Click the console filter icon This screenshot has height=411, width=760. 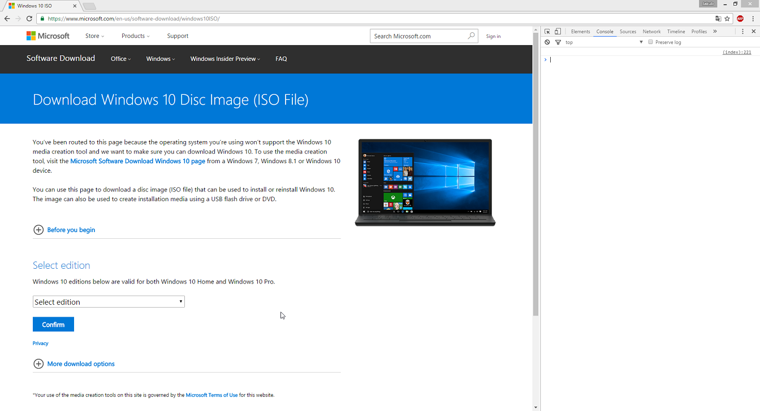(x=558, y=42)
